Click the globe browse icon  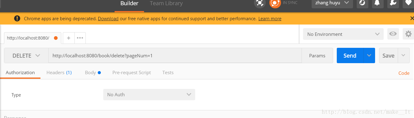point(363,3)
